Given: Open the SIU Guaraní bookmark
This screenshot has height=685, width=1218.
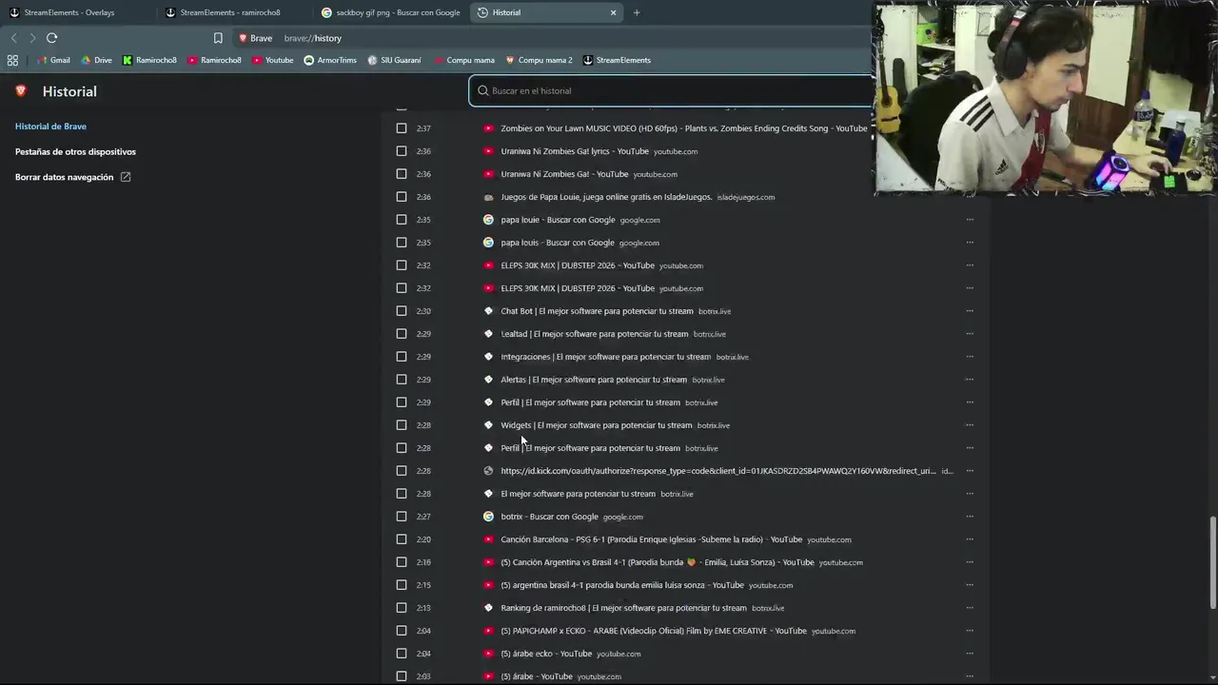Looking at the screenshot, I should pos(394,60).
